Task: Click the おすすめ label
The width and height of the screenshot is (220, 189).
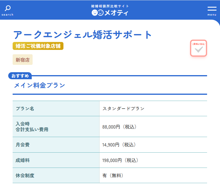Action: tap(20, 76)
